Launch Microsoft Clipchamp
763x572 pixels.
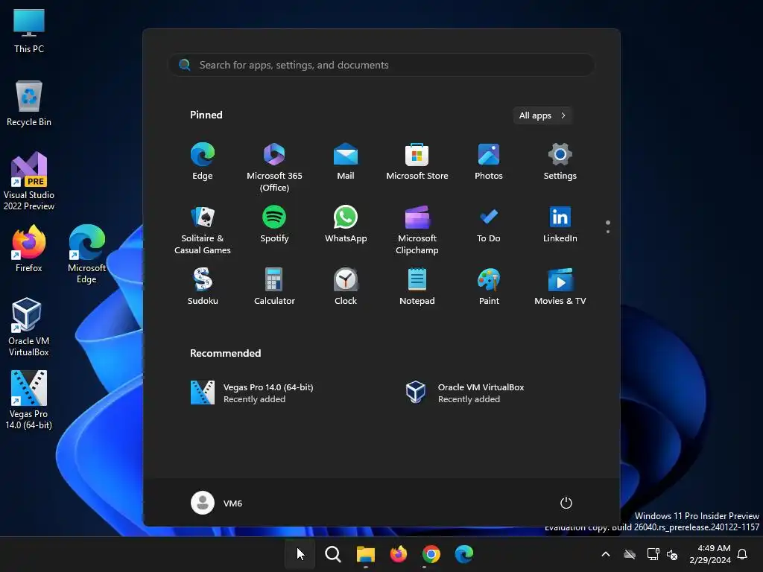(x=417, y=229)
